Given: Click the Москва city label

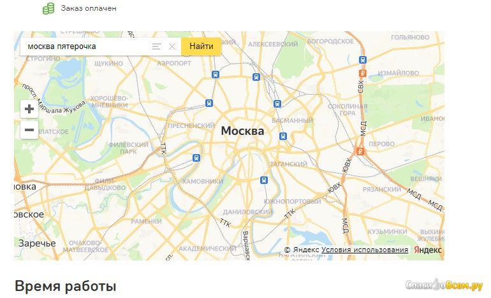Looking at the screenshot, I should pos(242,131).
